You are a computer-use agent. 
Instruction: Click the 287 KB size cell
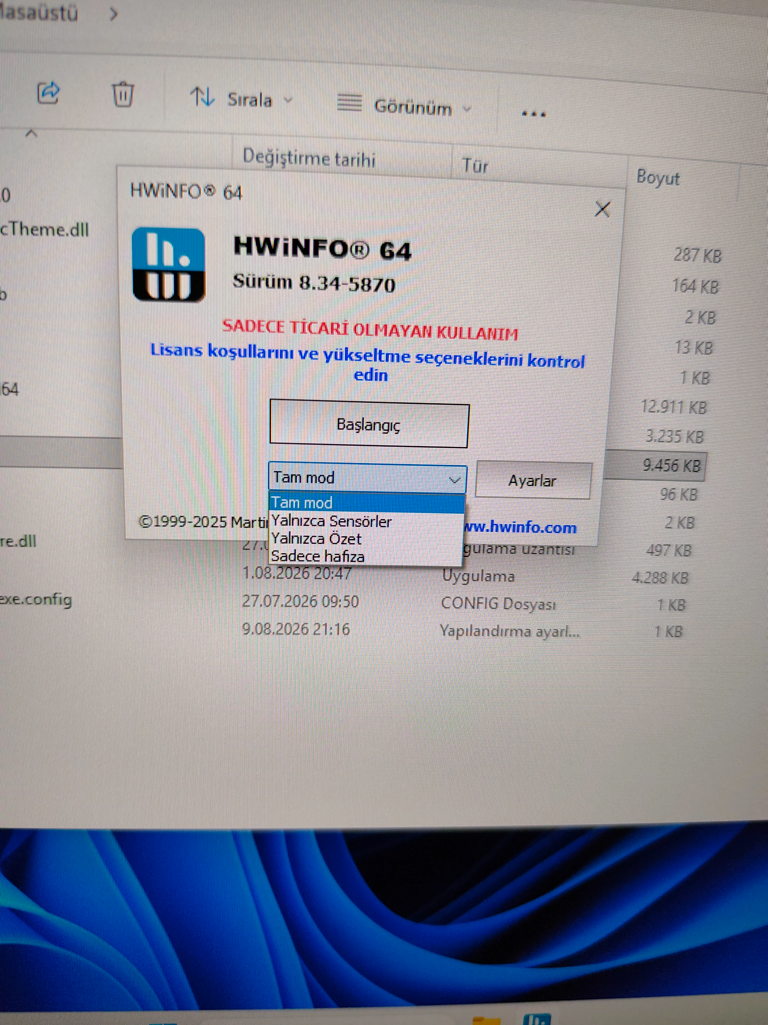(697, 256)
